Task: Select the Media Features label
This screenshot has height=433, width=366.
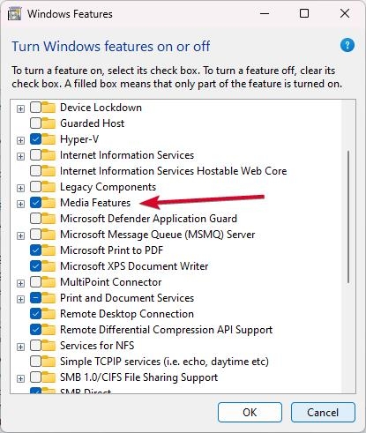Action: 95,203
